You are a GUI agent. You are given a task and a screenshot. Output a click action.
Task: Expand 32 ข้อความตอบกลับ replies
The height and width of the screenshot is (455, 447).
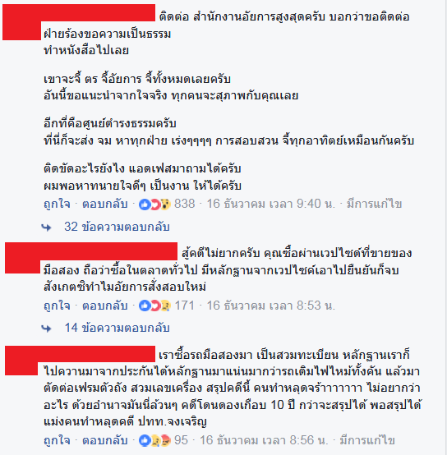point(117,227)
